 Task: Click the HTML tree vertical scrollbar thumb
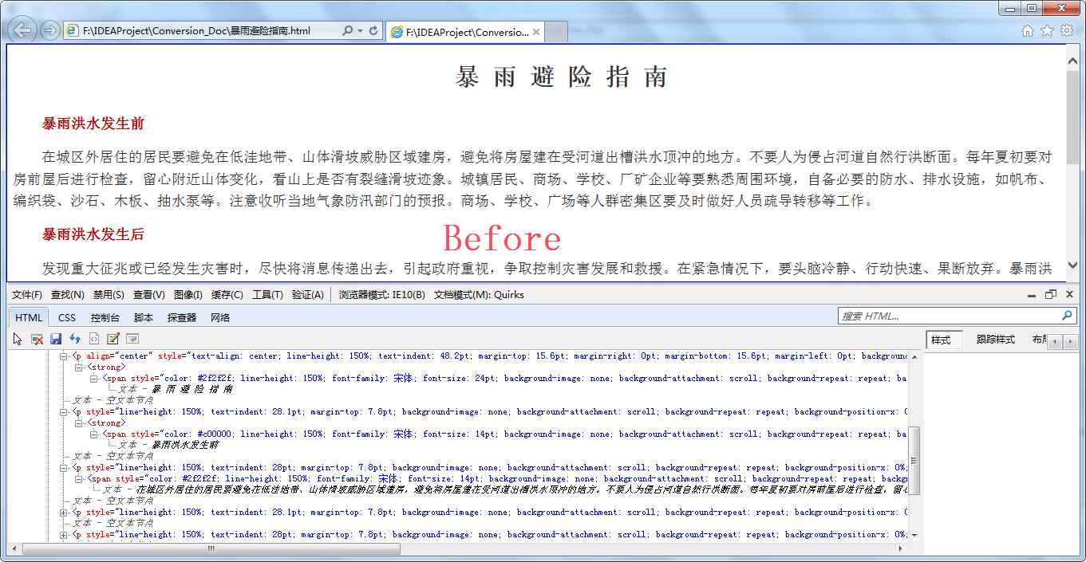coord(916,461)
